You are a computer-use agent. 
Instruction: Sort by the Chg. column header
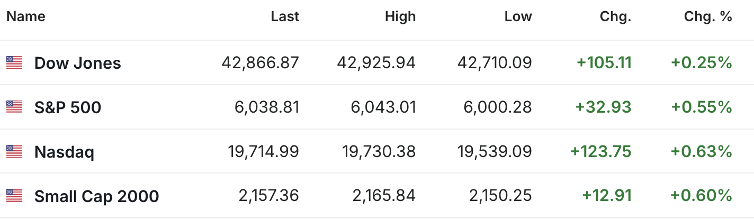616,16
